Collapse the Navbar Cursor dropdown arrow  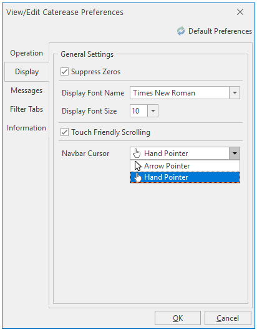(x=235, y=153)
